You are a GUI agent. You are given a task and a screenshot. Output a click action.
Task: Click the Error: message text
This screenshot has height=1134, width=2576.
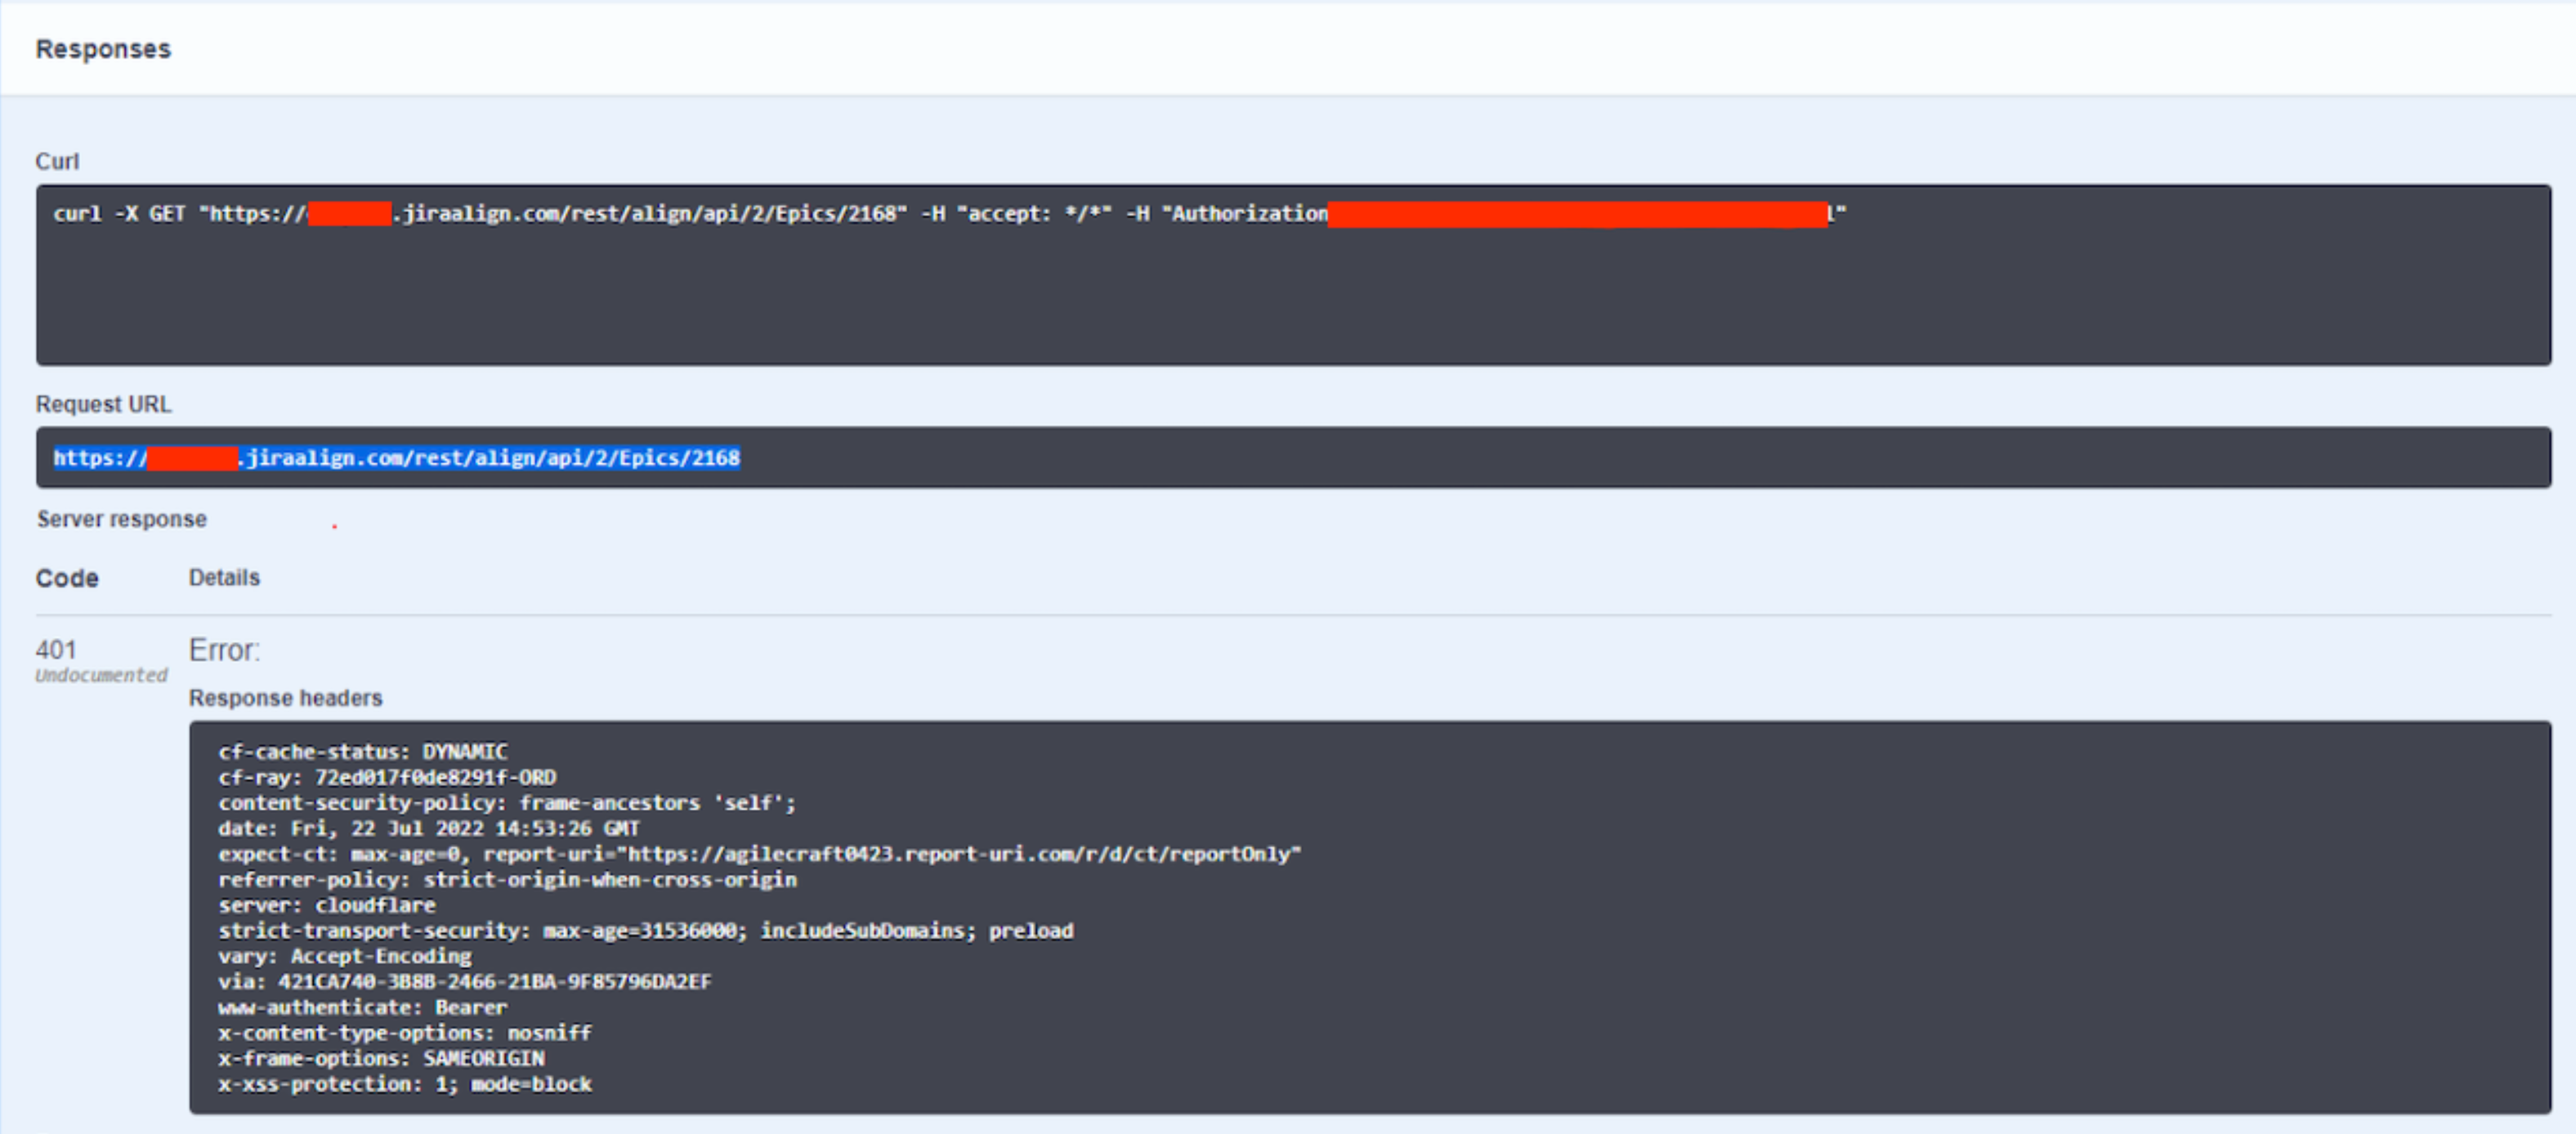pyautogui.click(x=224, y=650)
